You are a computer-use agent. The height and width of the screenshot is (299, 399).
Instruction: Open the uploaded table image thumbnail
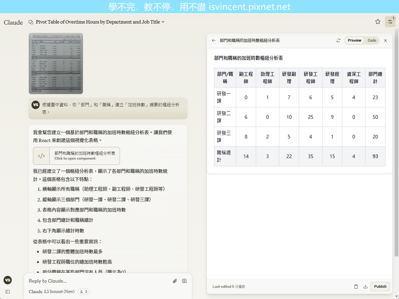(x=56, y=63)
